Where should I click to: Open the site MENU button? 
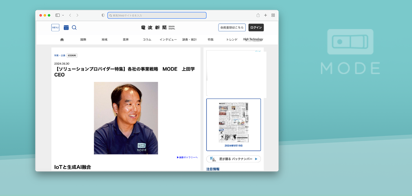pos(55,27)
